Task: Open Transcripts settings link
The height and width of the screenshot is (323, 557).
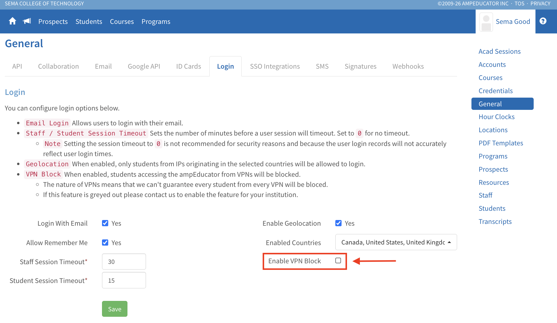Action: pos(495,222)
